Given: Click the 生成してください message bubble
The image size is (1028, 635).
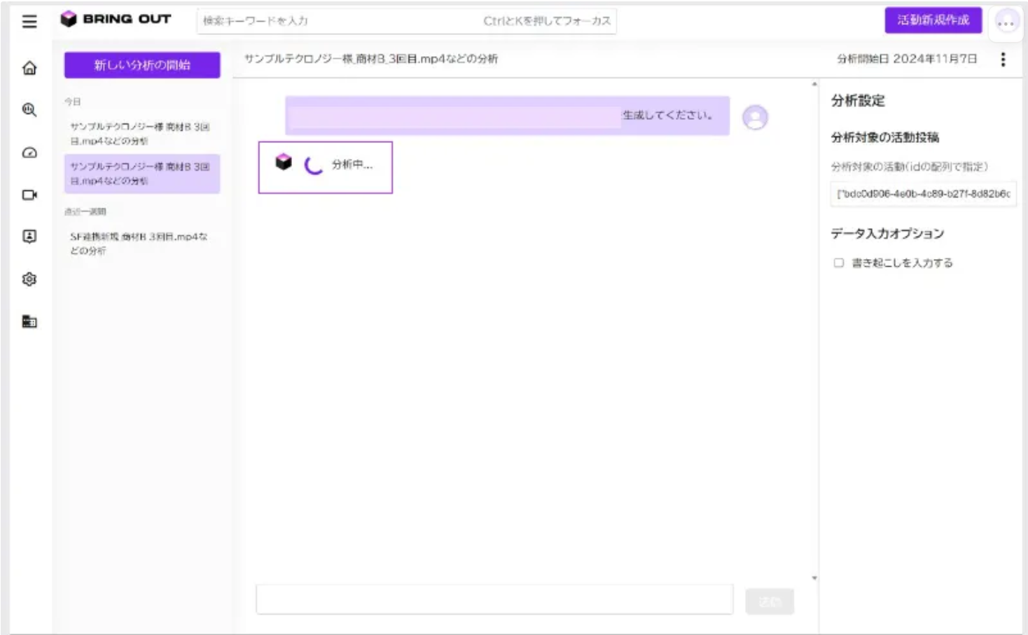Looking at the screenshot, I should pos(507,116).
